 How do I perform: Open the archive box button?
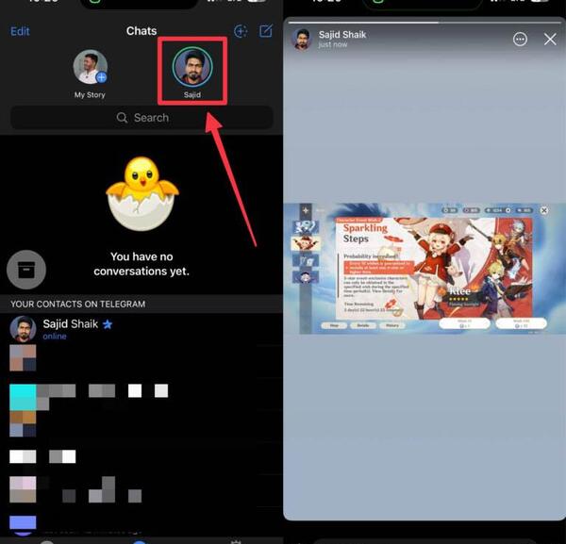pos(26,270)
